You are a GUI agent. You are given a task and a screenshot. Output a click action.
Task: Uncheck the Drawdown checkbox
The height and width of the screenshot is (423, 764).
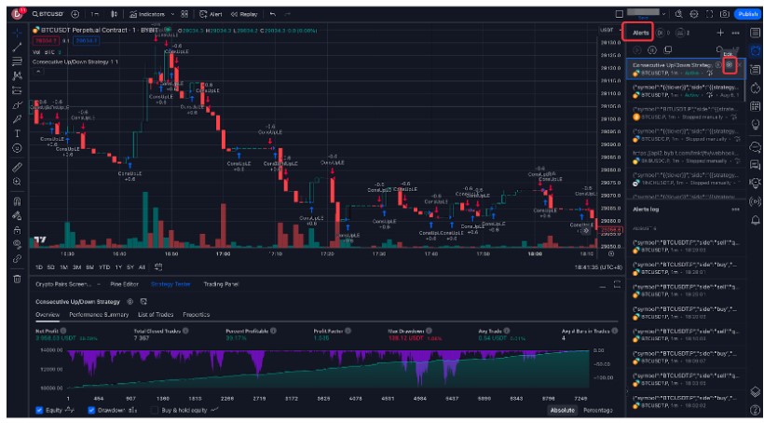point(91,410)
